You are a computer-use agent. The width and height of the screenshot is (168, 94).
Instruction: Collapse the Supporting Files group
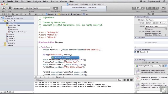point(5,25)
